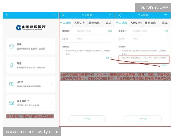174x139 pixels.
Task: Collapse tips with the 收起 link
Action: click(x=164, y=65)
